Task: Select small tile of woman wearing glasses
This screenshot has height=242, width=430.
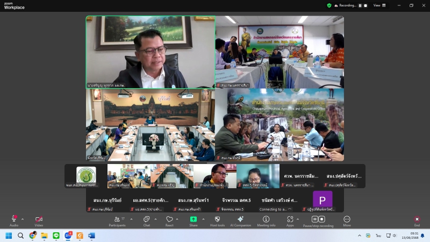Action: click(x=258, y=176)
